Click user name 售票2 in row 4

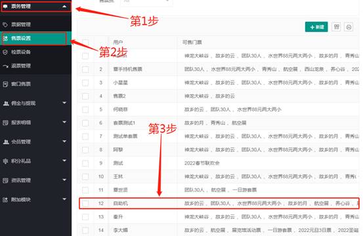(x=119, y=96)
